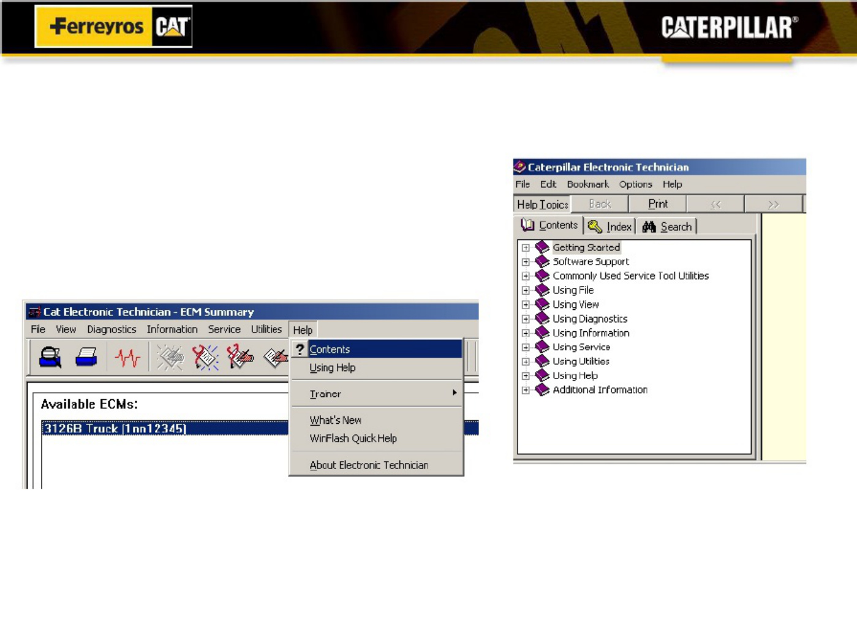The image size is (857, 643).
Task: Click the purple book icon for Additional Information
Action: click(x=542, y=389)
